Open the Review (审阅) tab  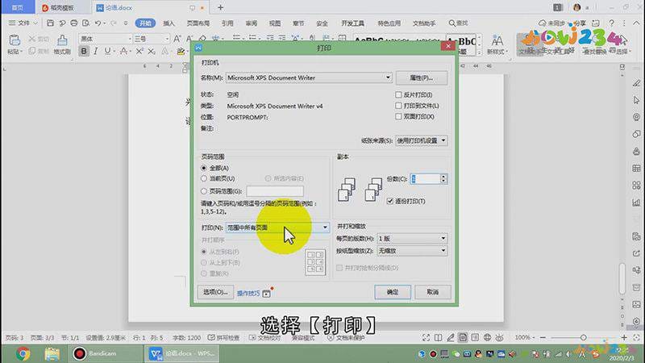click(x=252, y=23)
